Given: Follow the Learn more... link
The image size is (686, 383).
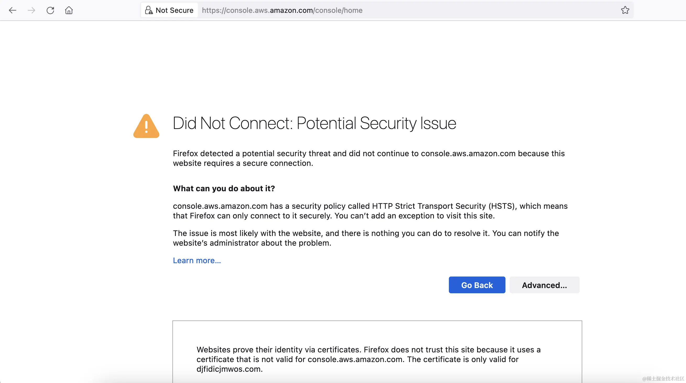Looking at the screenshot, I should 197,261.
